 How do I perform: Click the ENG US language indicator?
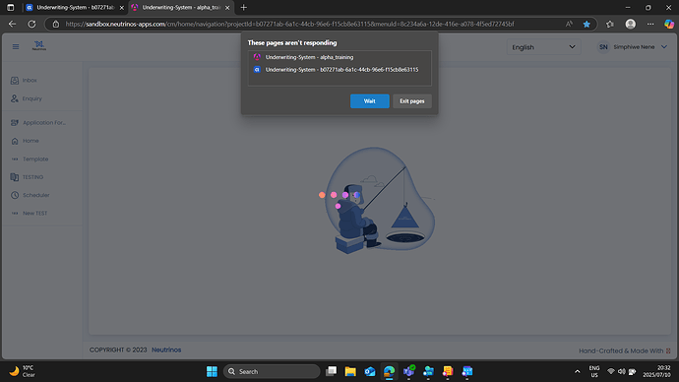click(x=594, y=371)
